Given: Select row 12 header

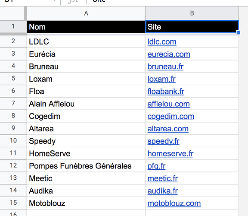Looking at the screenshot, I should pos(13,166).
